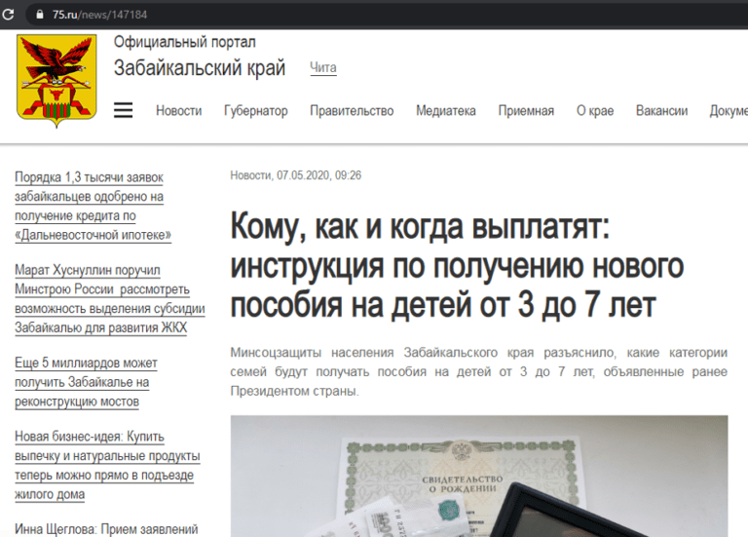
Task: Click the Минсоцзащиты lead paragraph
Action: pyautogui.click(x=479, y=372)
